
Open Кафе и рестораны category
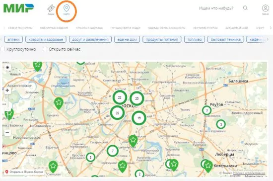(x=20, y=28)
